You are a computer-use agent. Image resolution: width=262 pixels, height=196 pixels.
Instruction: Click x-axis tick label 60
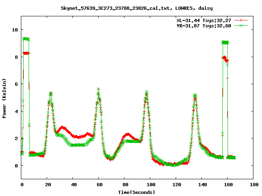click(x=99, y=185)
